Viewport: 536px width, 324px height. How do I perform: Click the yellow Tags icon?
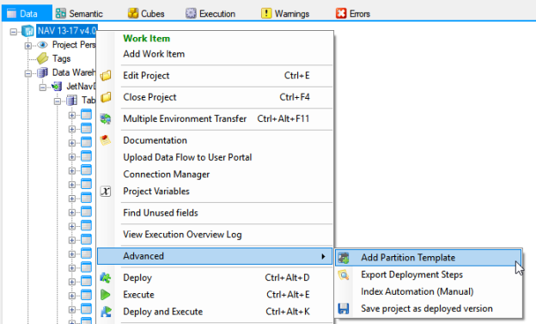pos(42,58)
